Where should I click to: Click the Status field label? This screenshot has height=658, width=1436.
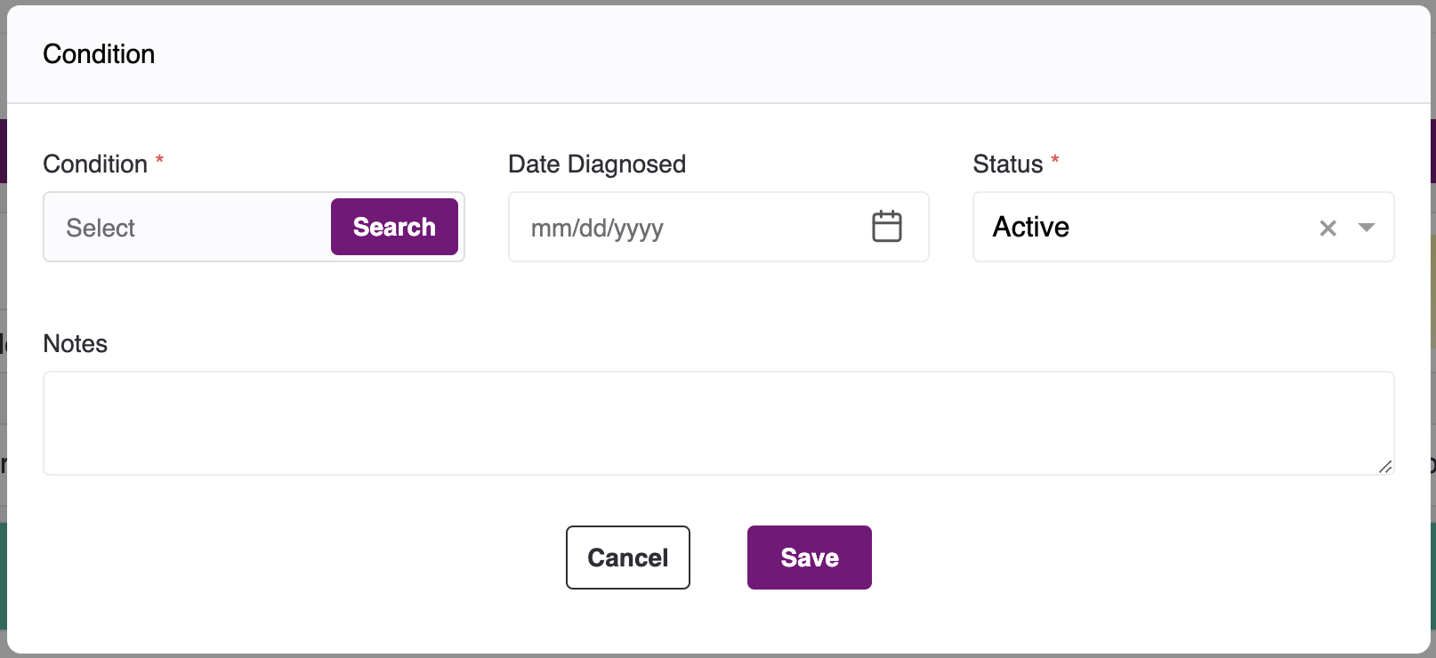(1007, 164)
